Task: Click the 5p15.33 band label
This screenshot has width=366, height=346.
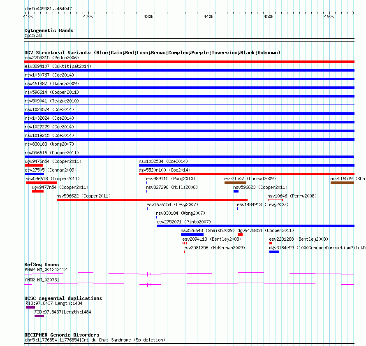Action: (33, 35)
